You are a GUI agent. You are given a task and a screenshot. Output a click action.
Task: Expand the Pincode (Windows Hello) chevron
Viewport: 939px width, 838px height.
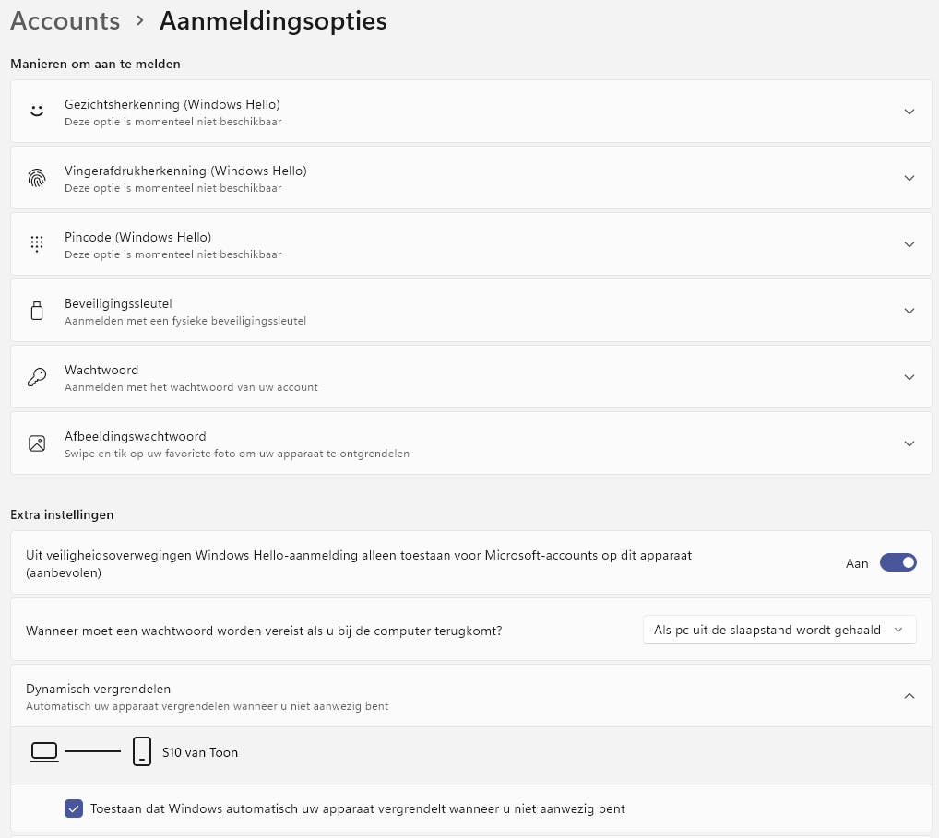909,244
